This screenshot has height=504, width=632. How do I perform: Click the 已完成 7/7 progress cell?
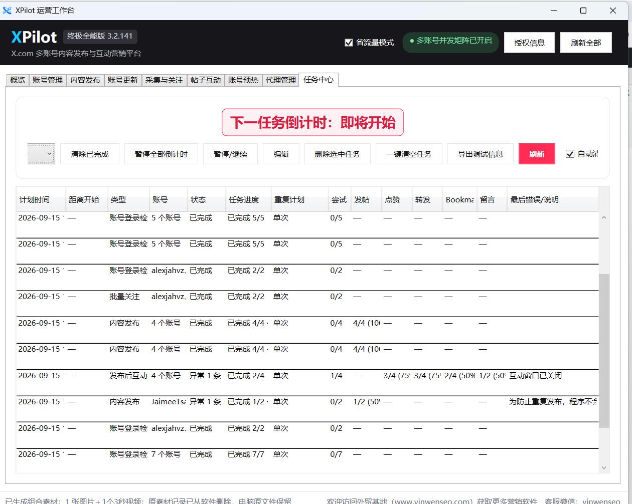(246, 454)
